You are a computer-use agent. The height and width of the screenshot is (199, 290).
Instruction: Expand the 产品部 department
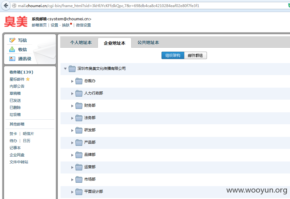click(72, 143)
